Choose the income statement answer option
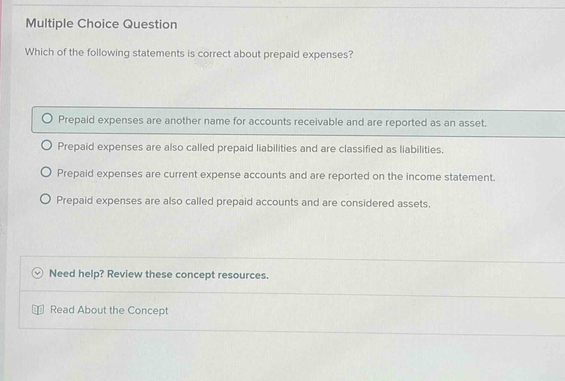 point(47,172)
